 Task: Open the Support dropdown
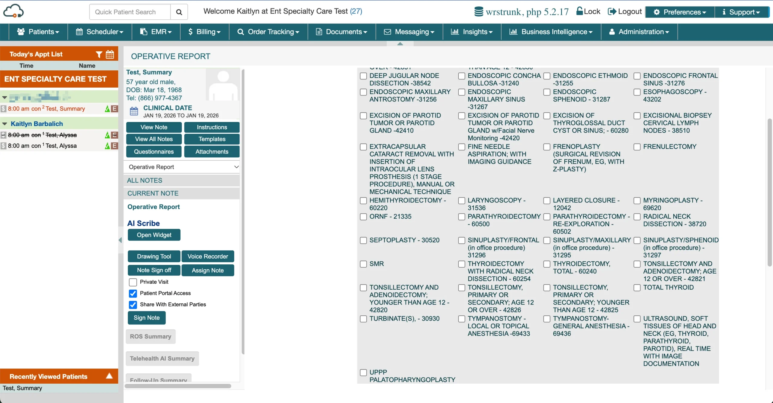click(741, 12)
